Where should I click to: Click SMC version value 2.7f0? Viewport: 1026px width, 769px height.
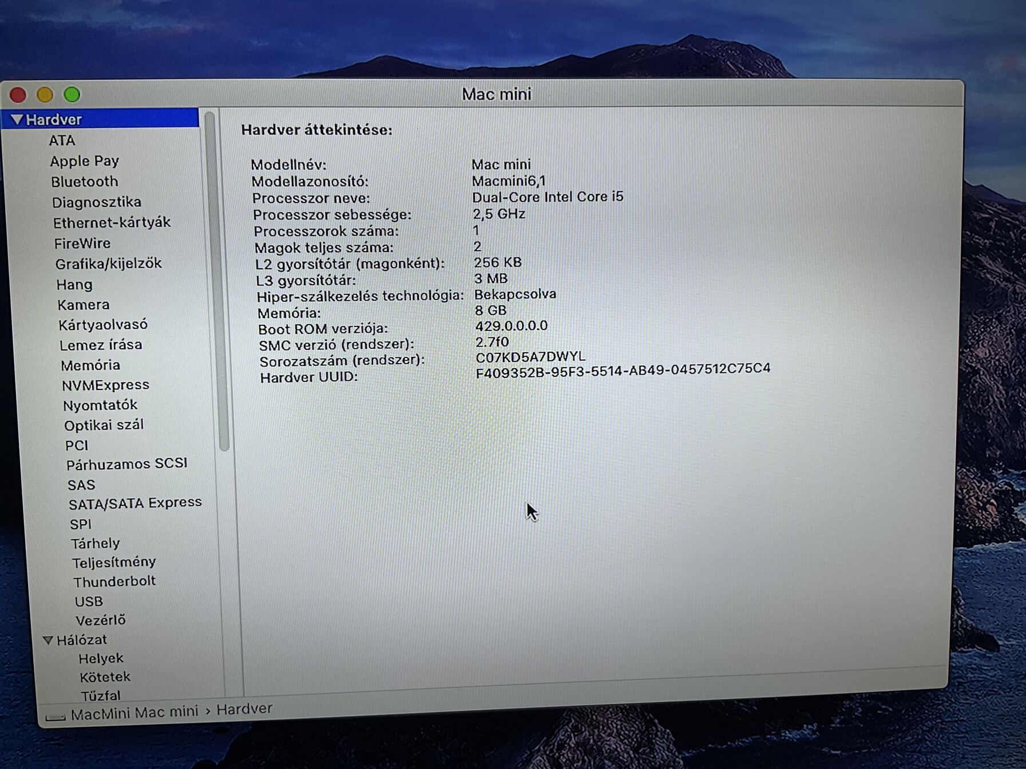(x=492, y=342)
